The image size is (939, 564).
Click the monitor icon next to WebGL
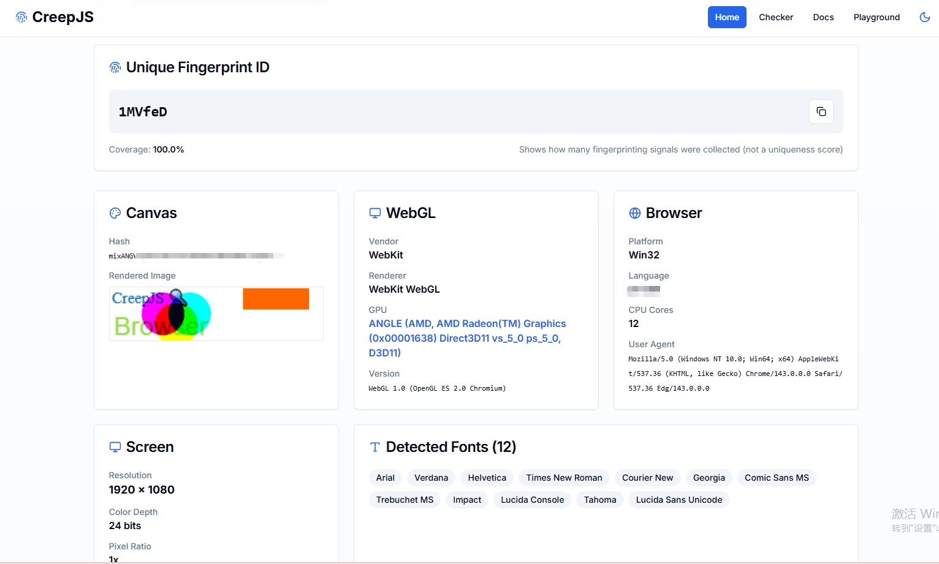375,213
